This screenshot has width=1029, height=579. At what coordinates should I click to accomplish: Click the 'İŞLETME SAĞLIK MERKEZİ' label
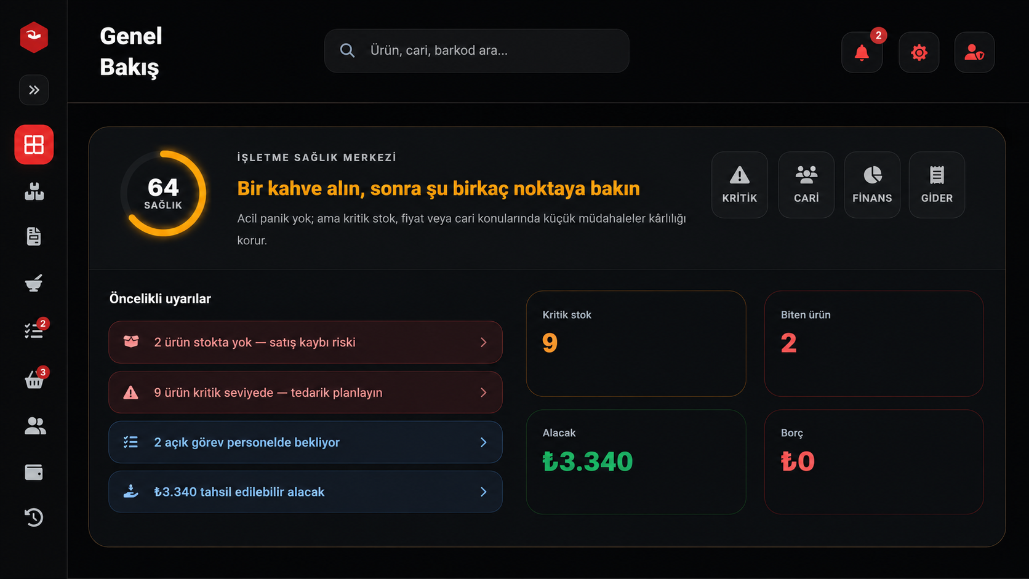point(317,158)
